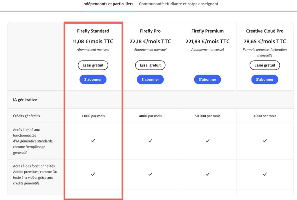
Task: Select Firefly Premium's unlimited access checkmark
Action: (x=207, y=141)
